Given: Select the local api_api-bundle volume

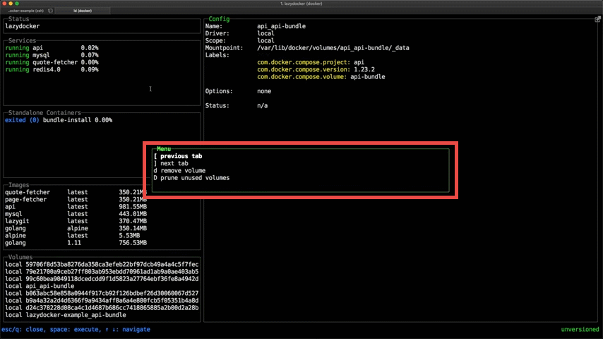Looking at the screenshot, I should (x=49, y=286).
